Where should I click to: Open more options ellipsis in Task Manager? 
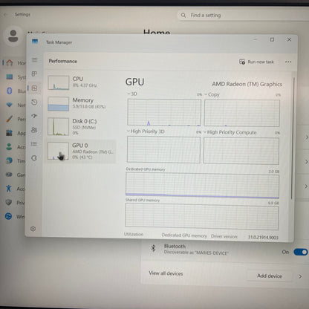(x=288, y=62)
